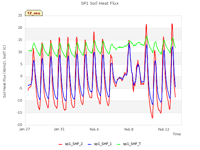
Task: Click the -10 y-axis tick label
Action: pos(19,101)
